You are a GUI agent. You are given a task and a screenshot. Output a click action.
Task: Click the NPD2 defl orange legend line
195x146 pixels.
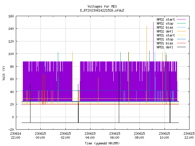coord(181,31)
